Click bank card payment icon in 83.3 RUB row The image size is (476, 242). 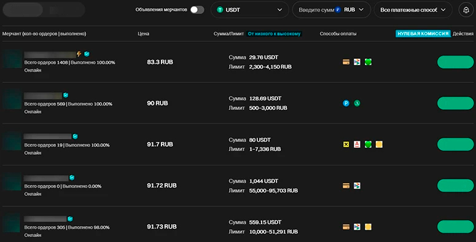pyautogui.click(x=346, y=62)
